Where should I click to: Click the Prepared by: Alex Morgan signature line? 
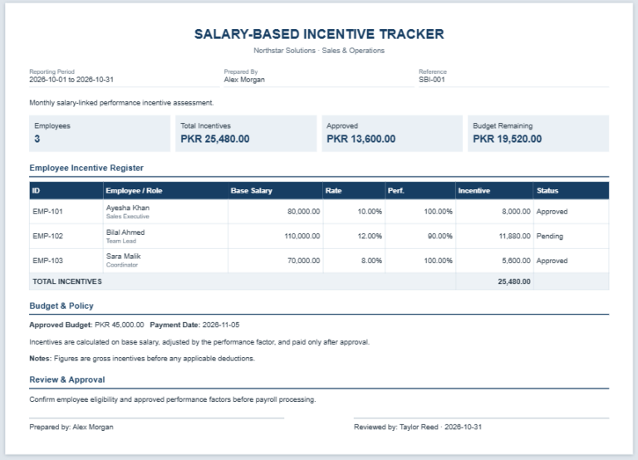click(71, 427)
